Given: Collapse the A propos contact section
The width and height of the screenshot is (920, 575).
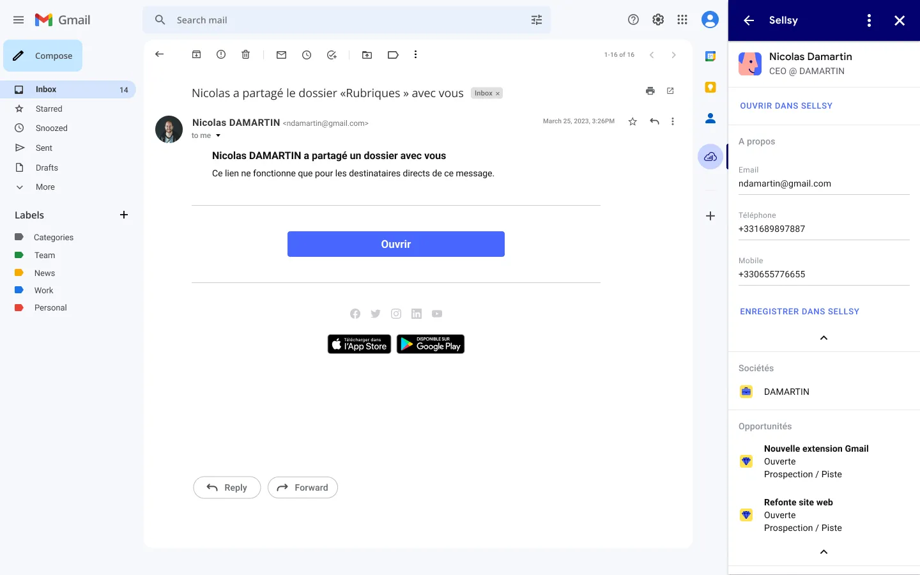Looking at the screenshot, I should (x=824, y=338).
